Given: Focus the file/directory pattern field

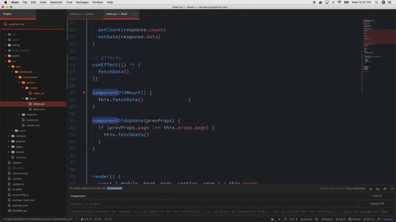Looking at the screenshot, I should pyautogui.click(x=231, y=212).
